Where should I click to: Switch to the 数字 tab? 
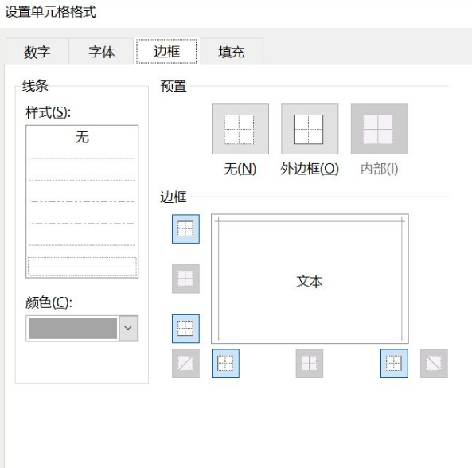pos(37,52)
